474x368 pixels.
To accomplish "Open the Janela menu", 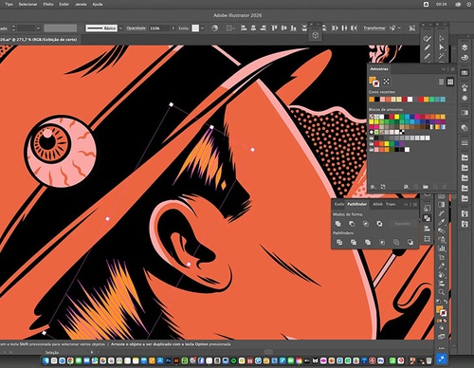I will (81, 5).
